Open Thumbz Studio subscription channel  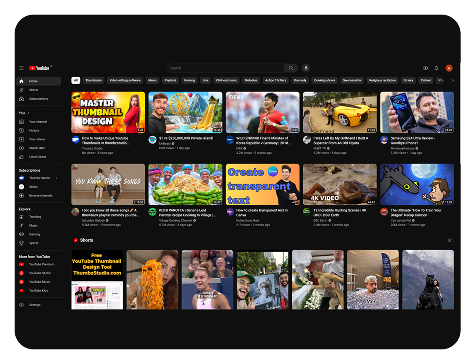[x=38, y=178]
